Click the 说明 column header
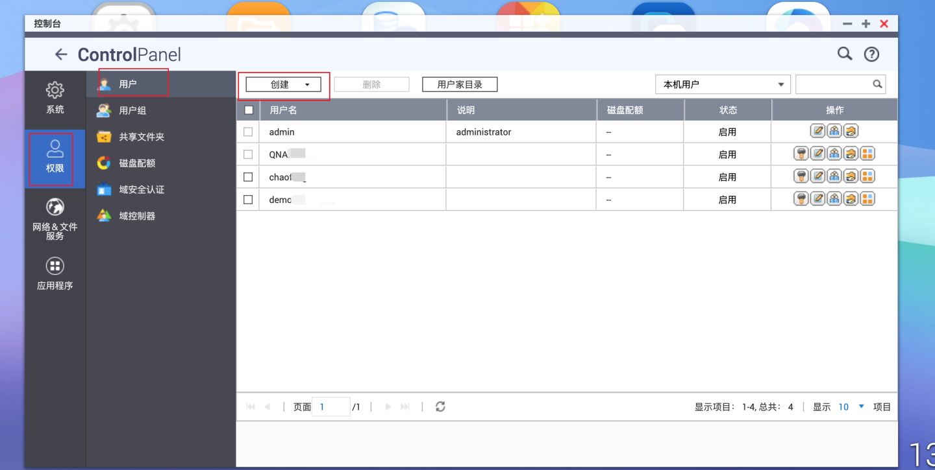 pyautogui.click(x=521, y=110)
